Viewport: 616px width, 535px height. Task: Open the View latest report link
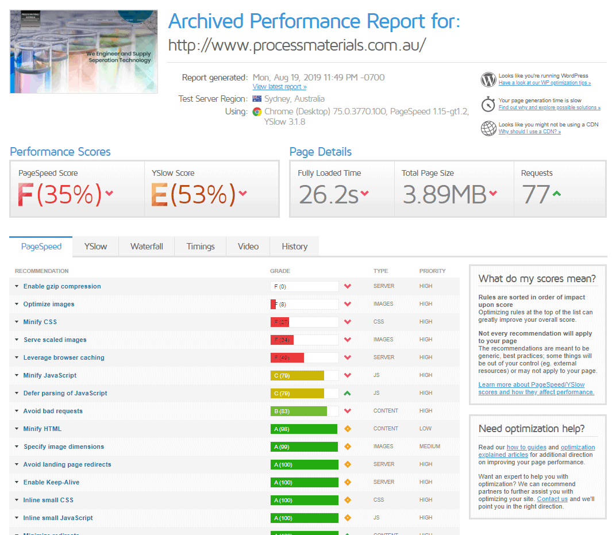tap(279, 87)
